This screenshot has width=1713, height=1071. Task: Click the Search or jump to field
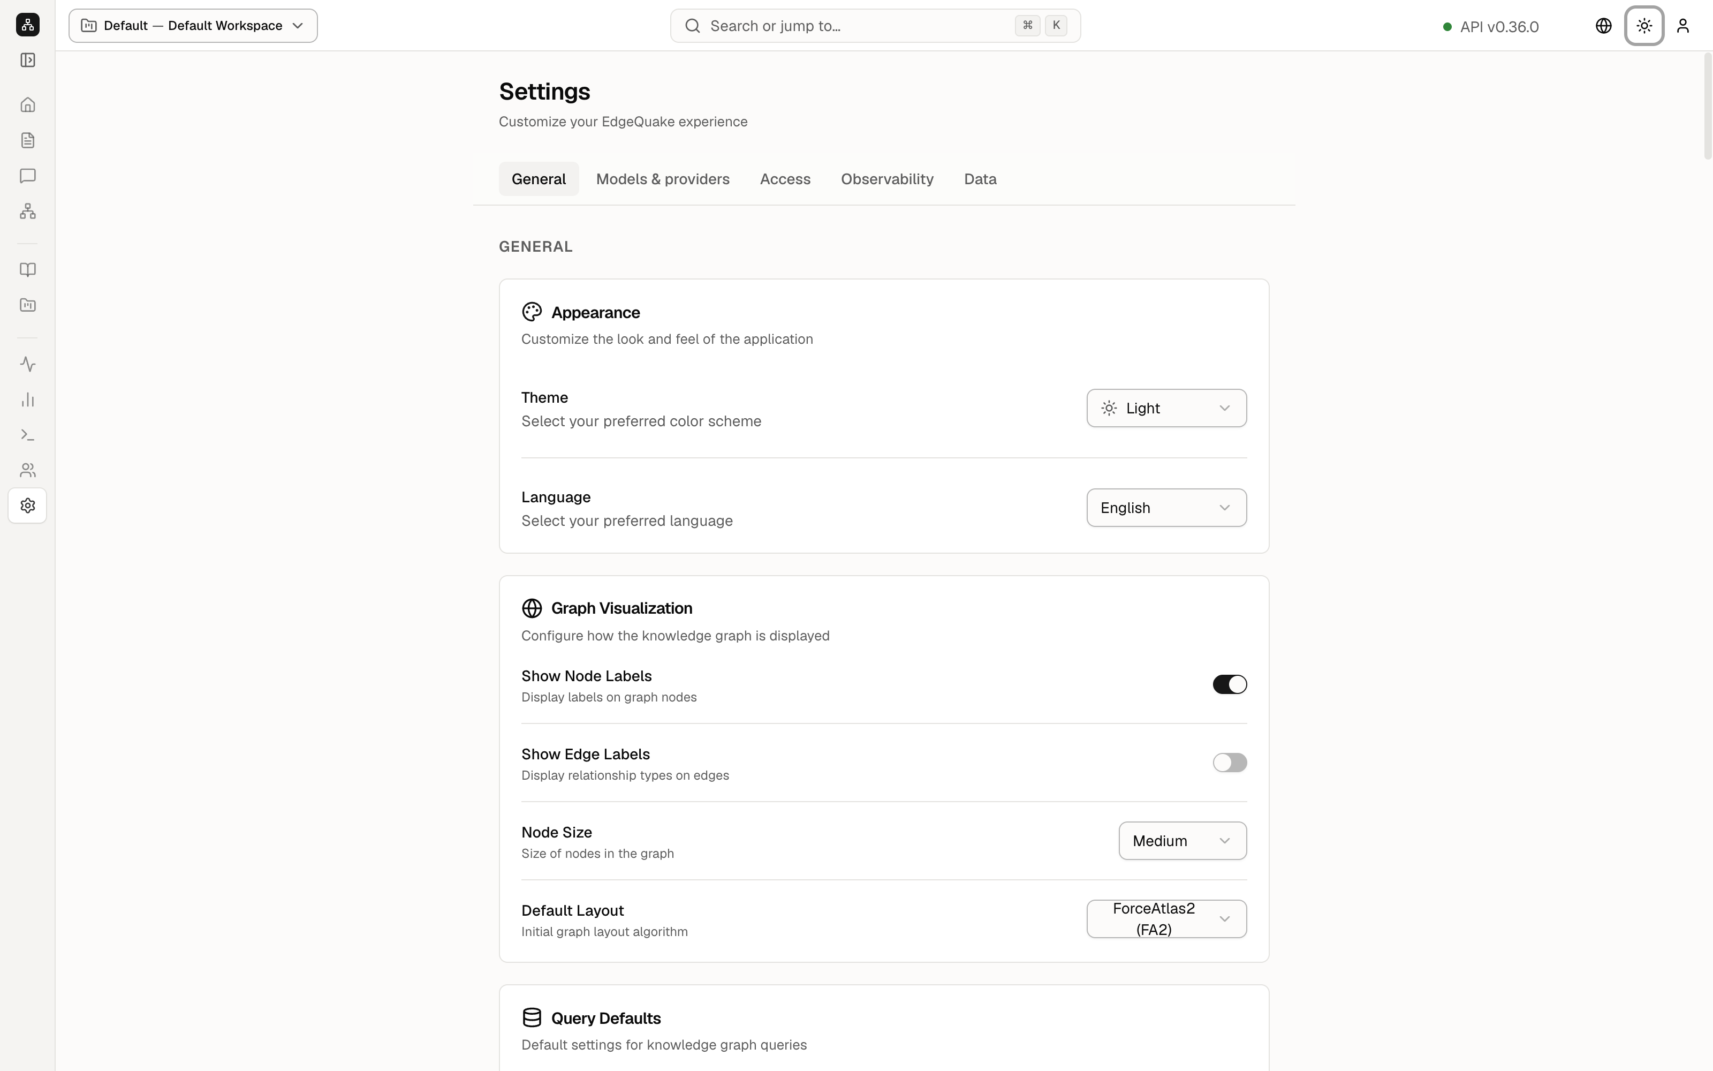click(875, 26)
